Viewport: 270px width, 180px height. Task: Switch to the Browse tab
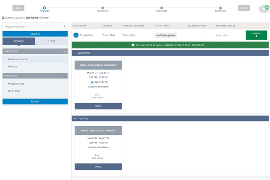coord(19,42)
